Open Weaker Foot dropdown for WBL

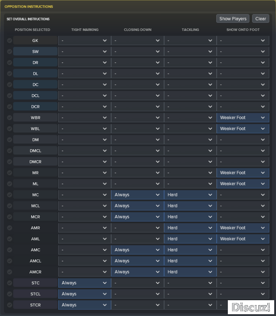243,129
